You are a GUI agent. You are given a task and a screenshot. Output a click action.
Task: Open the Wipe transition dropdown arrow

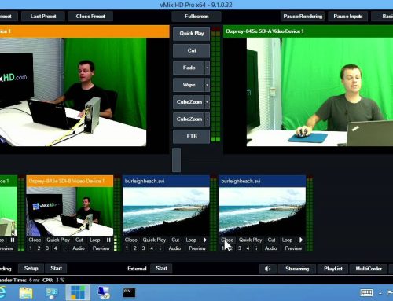tap(207, 85)
